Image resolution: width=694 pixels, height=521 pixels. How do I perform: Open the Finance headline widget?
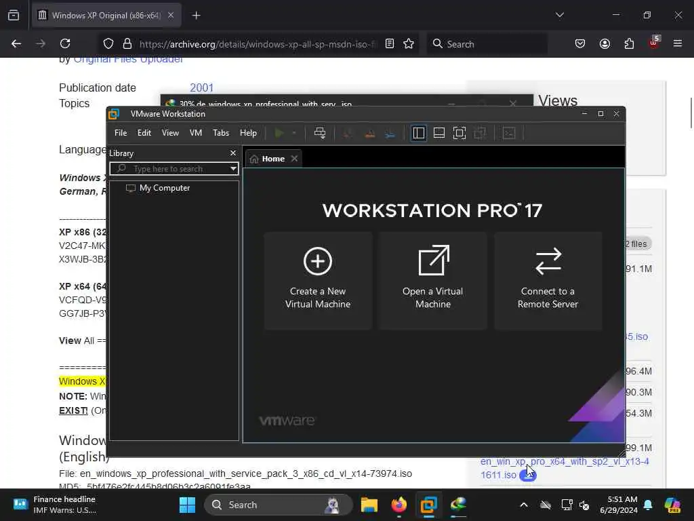pyautogui.click(x=56, y=505)
